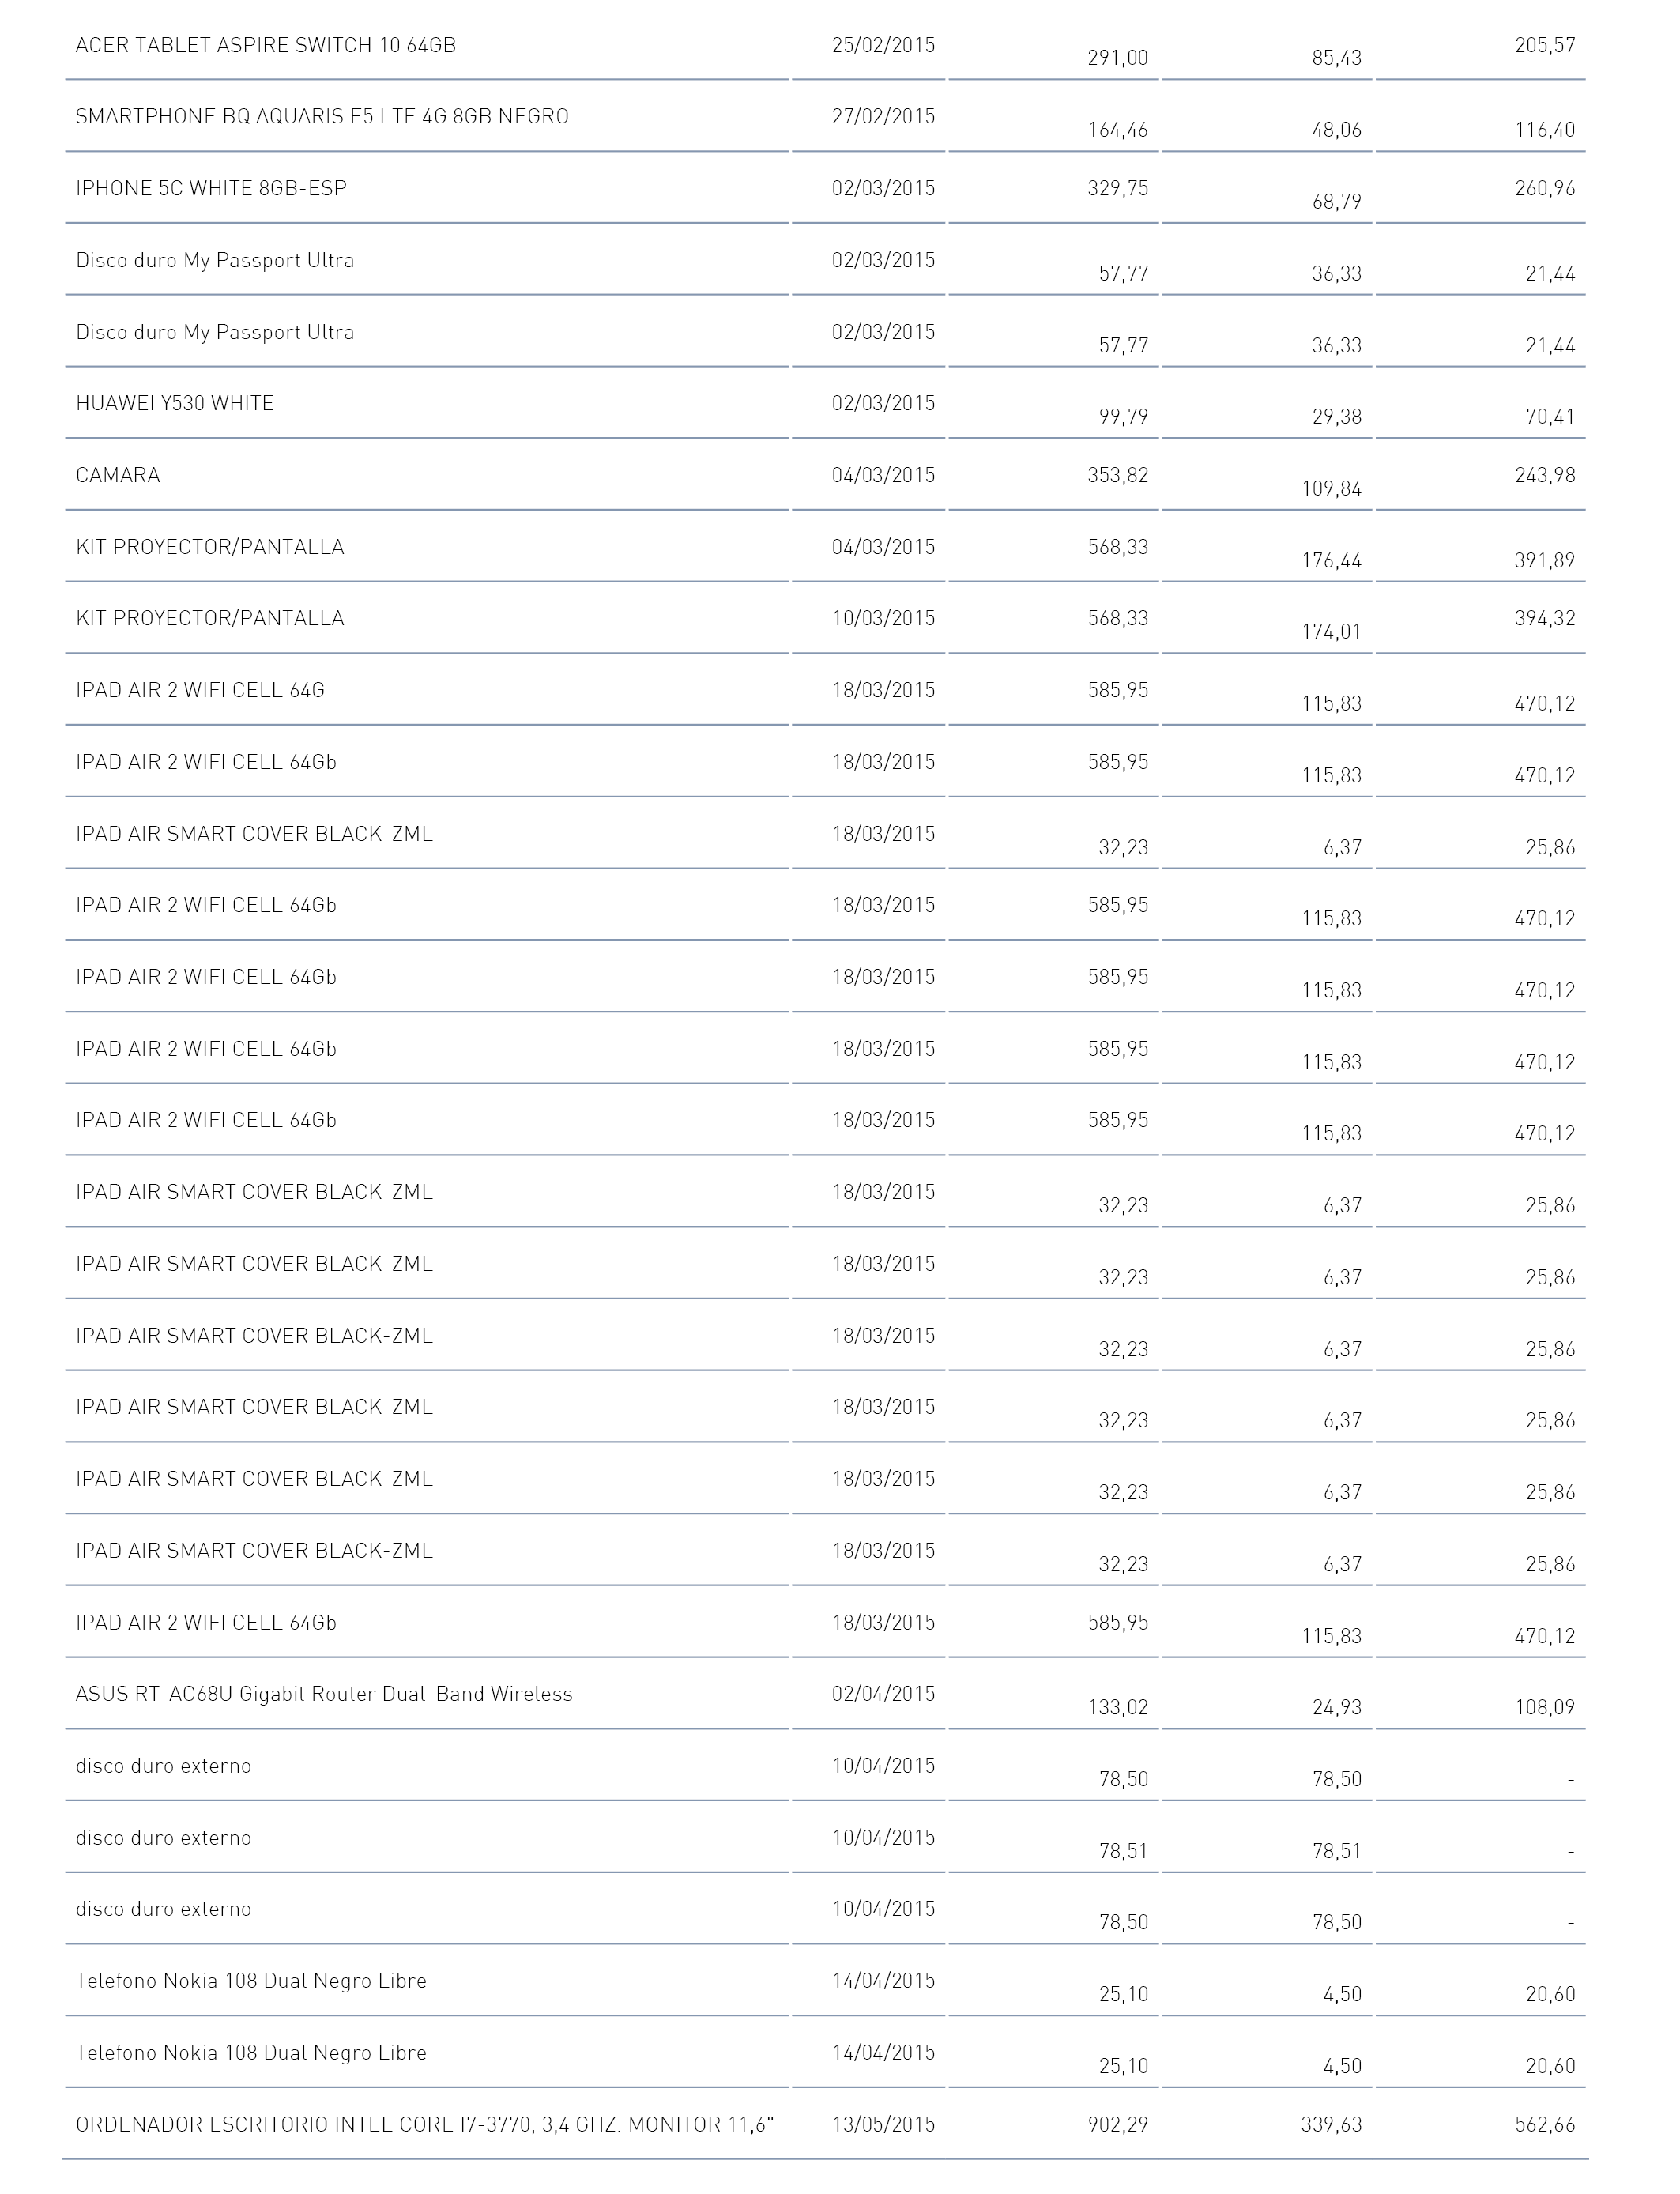Click the value 291,00
This screenshot has width=1680, height=2194.
click(1118, 58)
